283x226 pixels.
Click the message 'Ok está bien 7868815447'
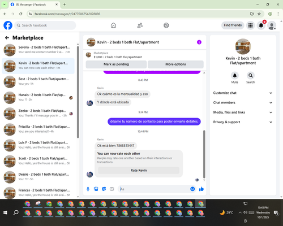tap(116, 146)
